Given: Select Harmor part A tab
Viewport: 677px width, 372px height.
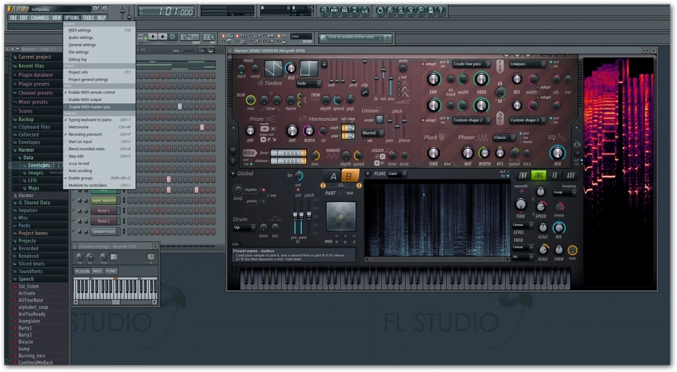Looking at the screenshot, I should (x=333, y=176).
